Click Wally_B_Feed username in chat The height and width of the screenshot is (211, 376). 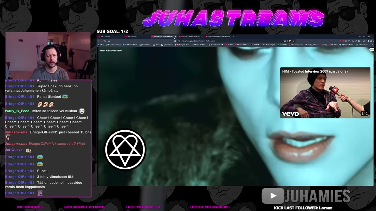(x=17, y=111)
